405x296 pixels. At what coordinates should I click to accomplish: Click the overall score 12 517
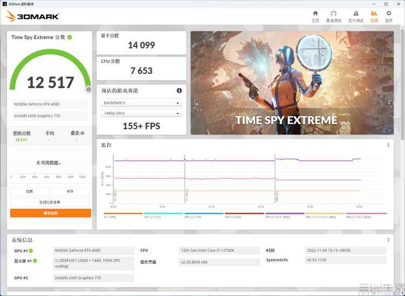pyautogui.click(x=51, y=83)
